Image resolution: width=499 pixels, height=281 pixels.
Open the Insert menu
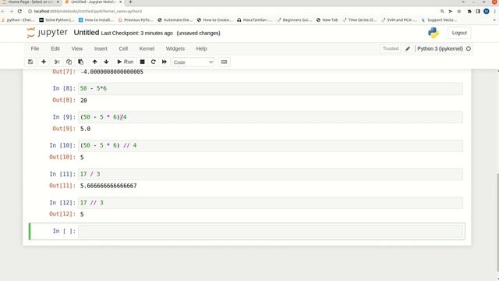(x=101, y=48)
